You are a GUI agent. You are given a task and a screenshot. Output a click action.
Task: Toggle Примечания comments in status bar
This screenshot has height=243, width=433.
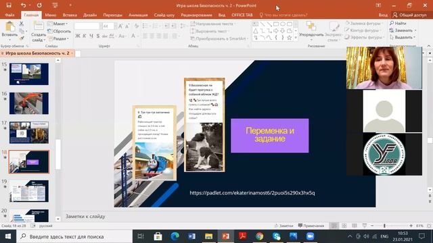click(x=311, y=225)
